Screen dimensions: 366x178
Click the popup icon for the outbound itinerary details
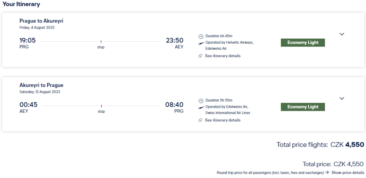201,56
